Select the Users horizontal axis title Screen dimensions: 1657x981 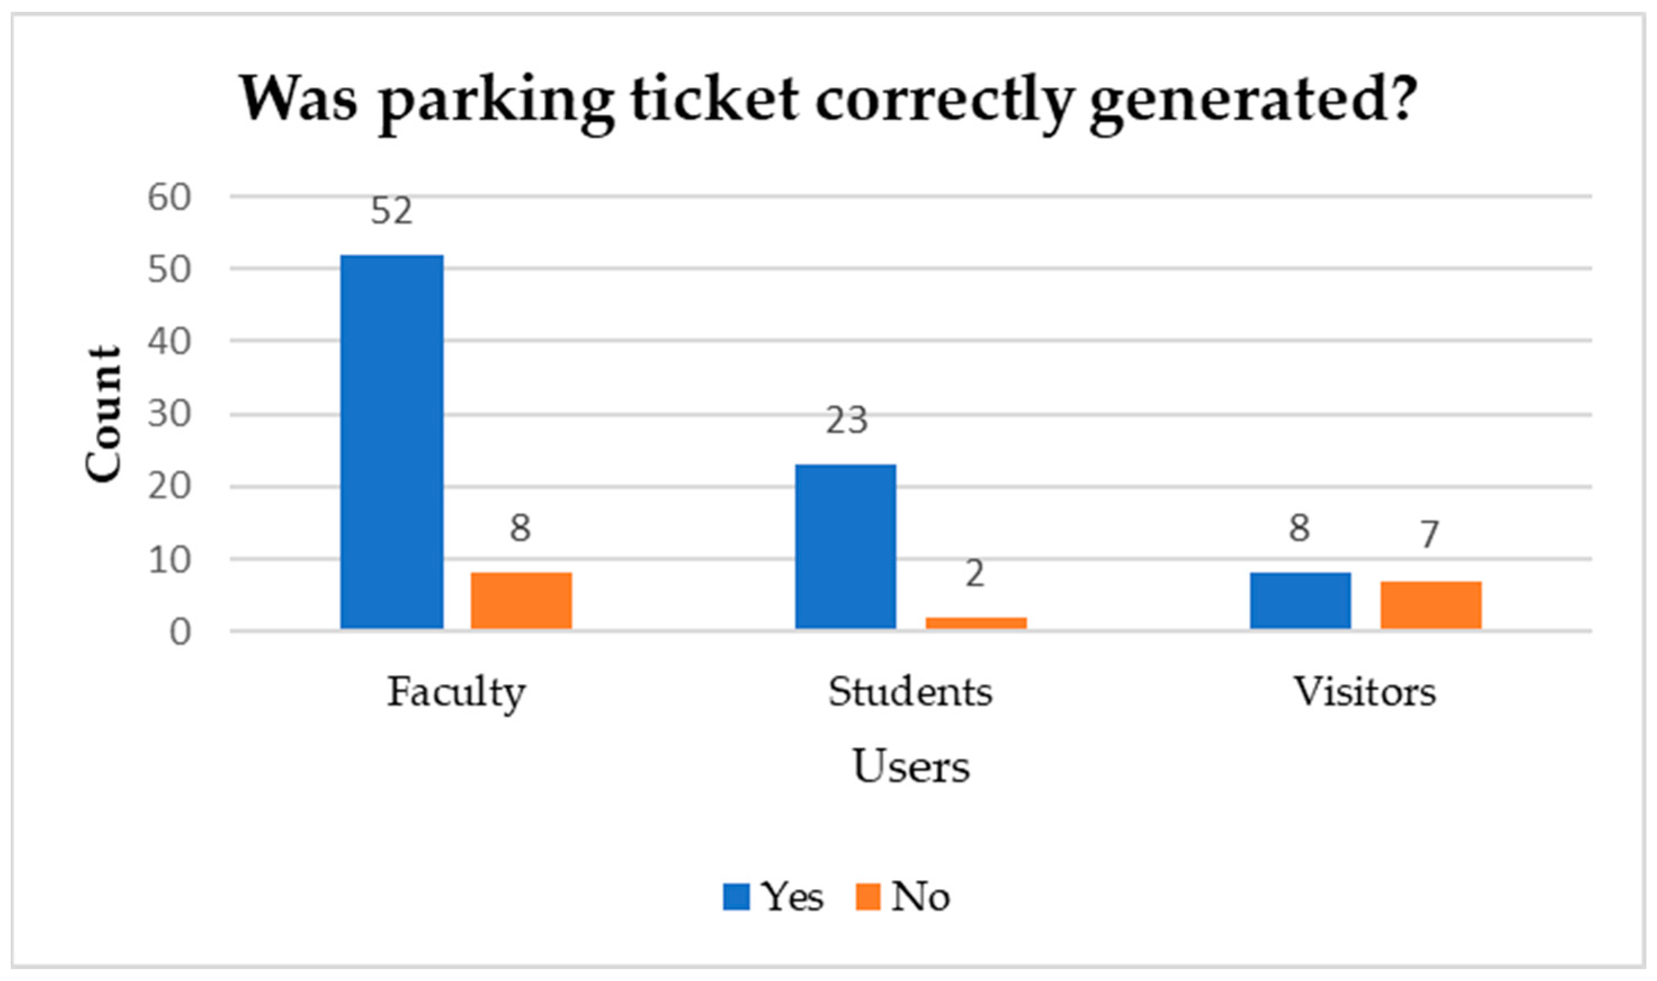coord(911,767)
